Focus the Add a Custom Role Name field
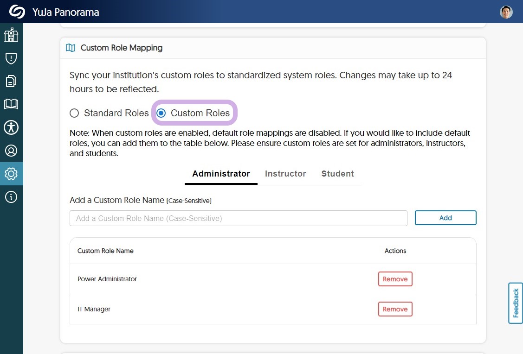 click(239, 218)
